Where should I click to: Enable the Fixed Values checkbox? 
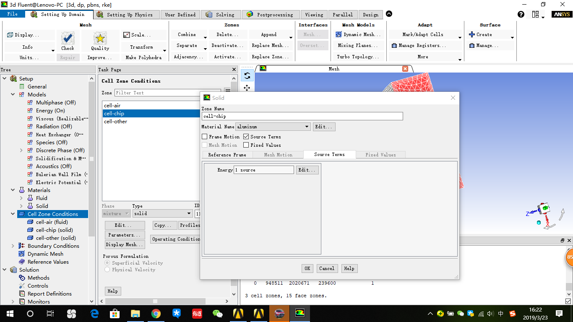point(246,145)
